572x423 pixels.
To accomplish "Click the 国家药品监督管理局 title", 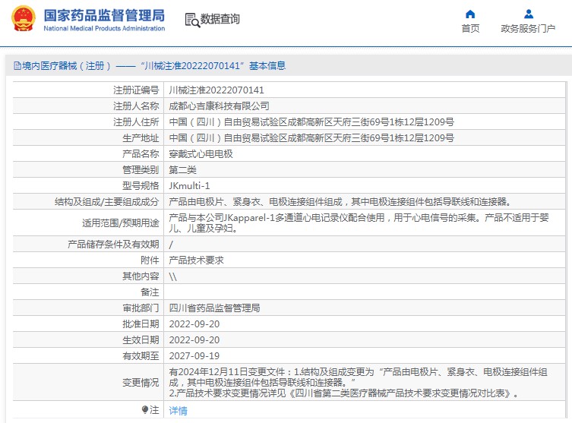I will click(104, 15).
